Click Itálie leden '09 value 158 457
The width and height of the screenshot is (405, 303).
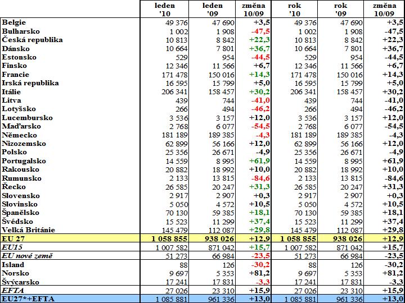pyautogui.click(x=222, y=92)
